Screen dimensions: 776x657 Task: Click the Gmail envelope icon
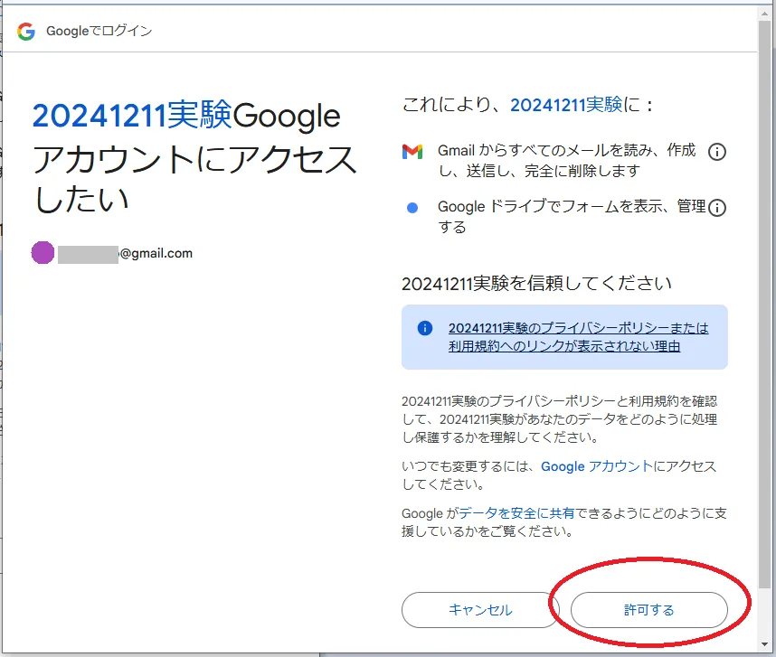click(x=412, y=152)
